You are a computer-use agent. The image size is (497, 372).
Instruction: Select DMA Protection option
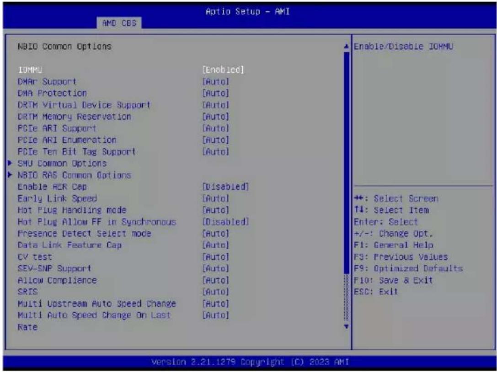[52, 93]
